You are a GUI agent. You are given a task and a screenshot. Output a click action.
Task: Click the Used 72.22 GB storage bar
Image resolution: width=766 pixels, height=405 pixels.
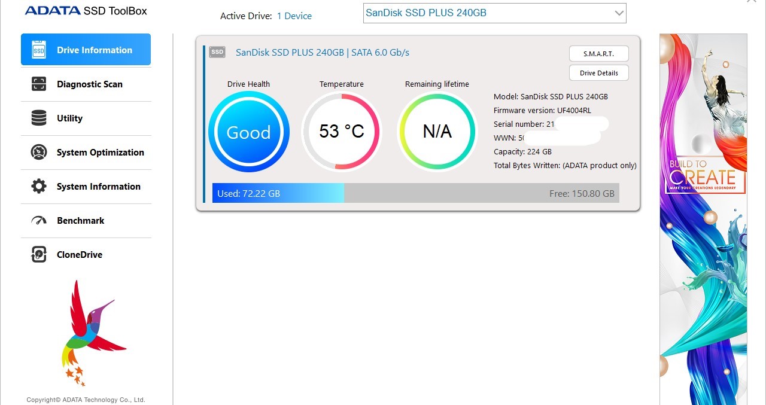(x=278, y=193)
